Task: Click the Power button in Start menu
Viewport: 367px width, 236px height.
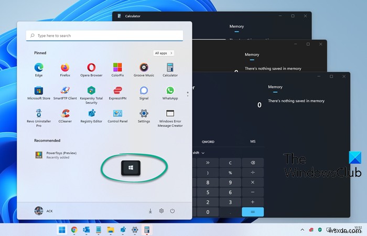Action: pyautogui.click(x=172, y=211)
